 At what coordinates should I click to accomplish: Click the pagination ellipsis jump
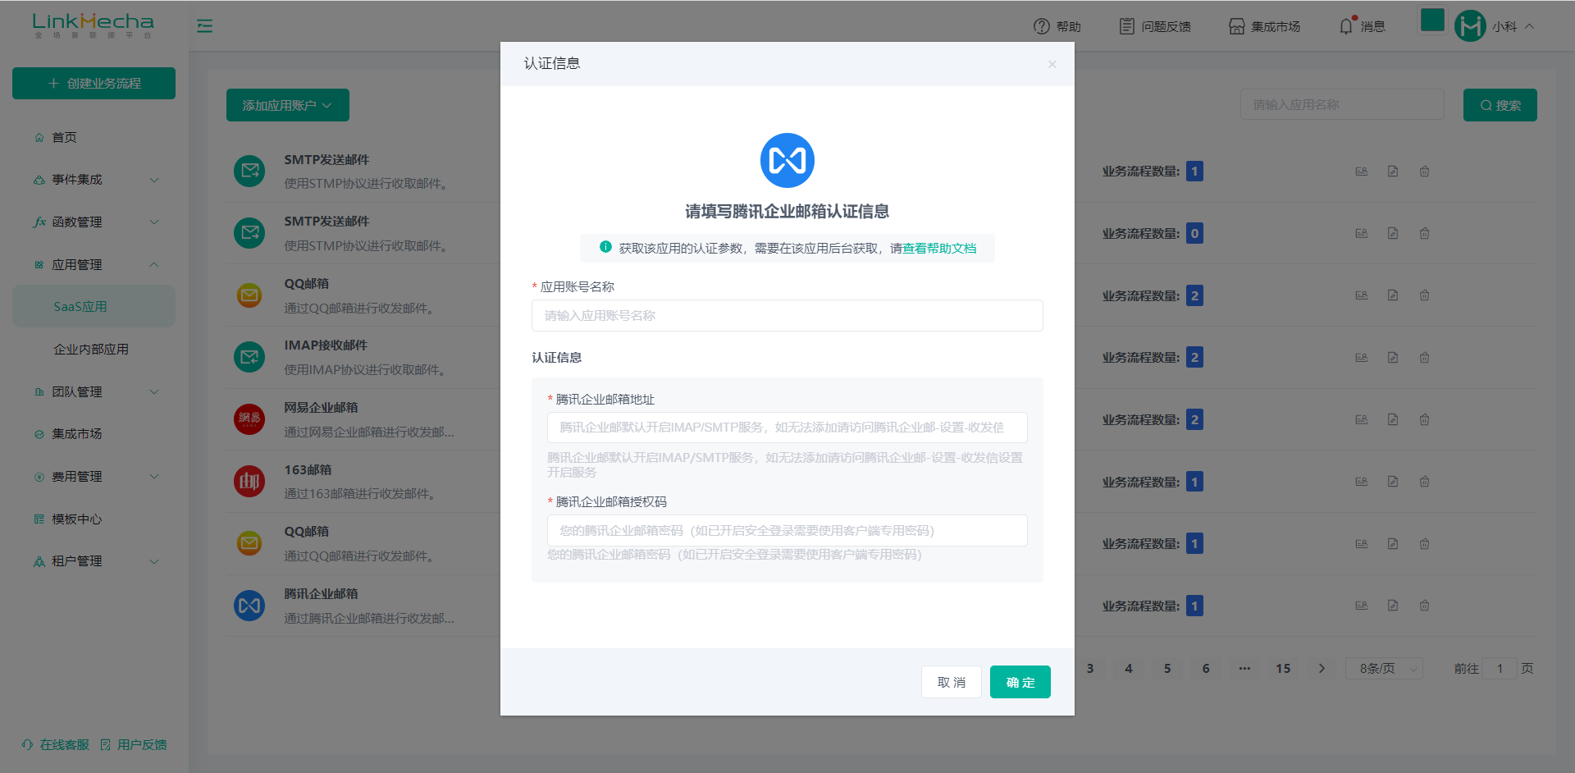pyautogui.click(x=1244, y=669)
